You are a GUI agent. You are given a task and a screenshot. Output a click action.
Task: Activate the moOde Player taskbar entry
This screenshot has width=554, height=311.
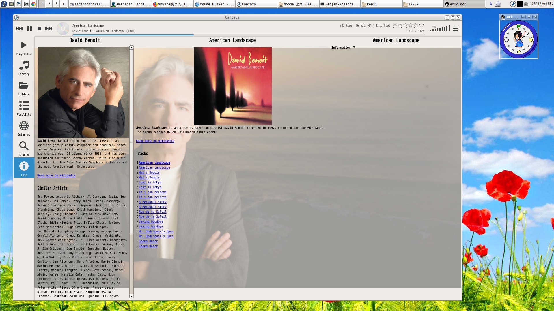tap(214, 4)
